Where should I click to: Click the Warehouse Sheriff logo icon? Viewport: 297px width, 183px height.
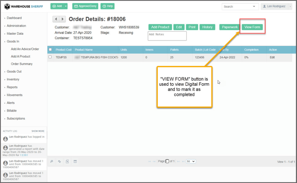point(7,6)
